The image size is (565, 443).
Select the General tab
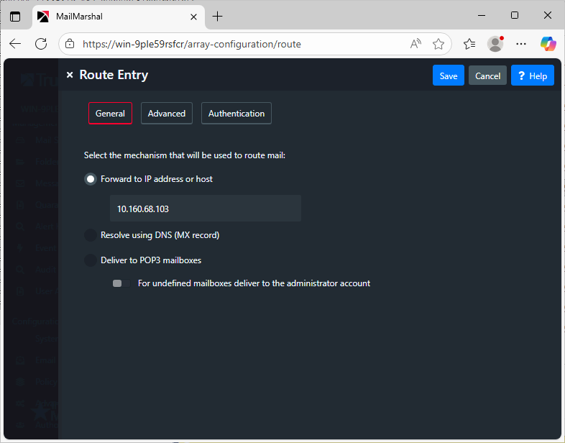[x=110, y=114]
